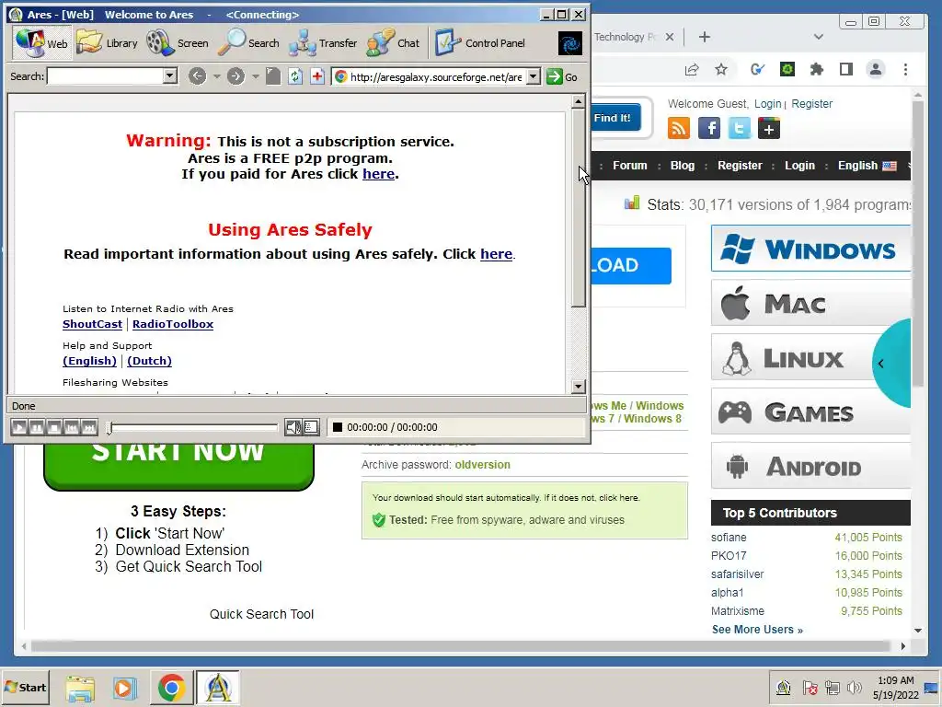This screenshot has width=942, height=707.
Task: Open the Transfer tab in Ares
Action: click(323, 43)
